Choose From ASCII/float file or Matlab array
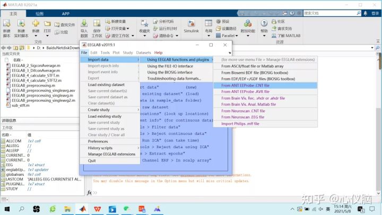 [x=265, y=66]
